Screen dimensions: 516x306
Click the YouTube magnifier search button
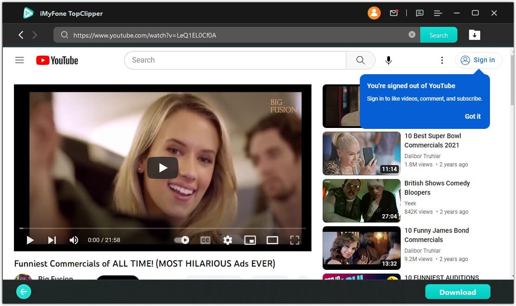pos(361,60)
